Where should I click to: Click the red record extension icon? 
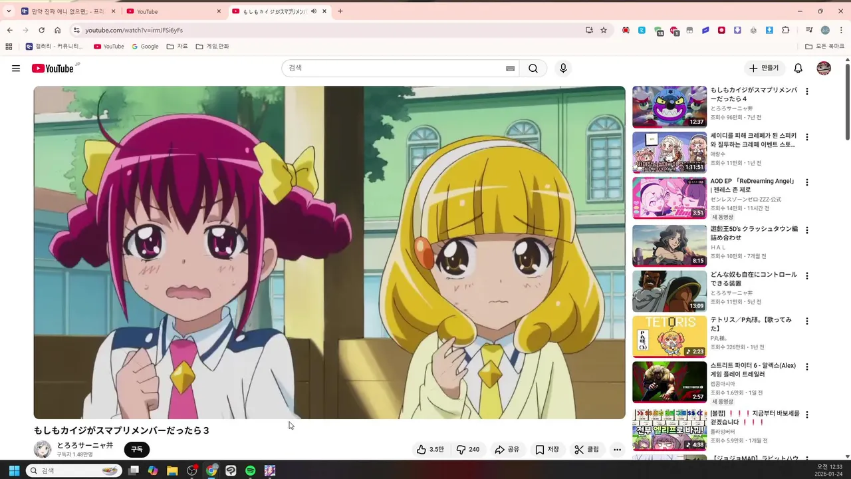[x=721, y=30]
